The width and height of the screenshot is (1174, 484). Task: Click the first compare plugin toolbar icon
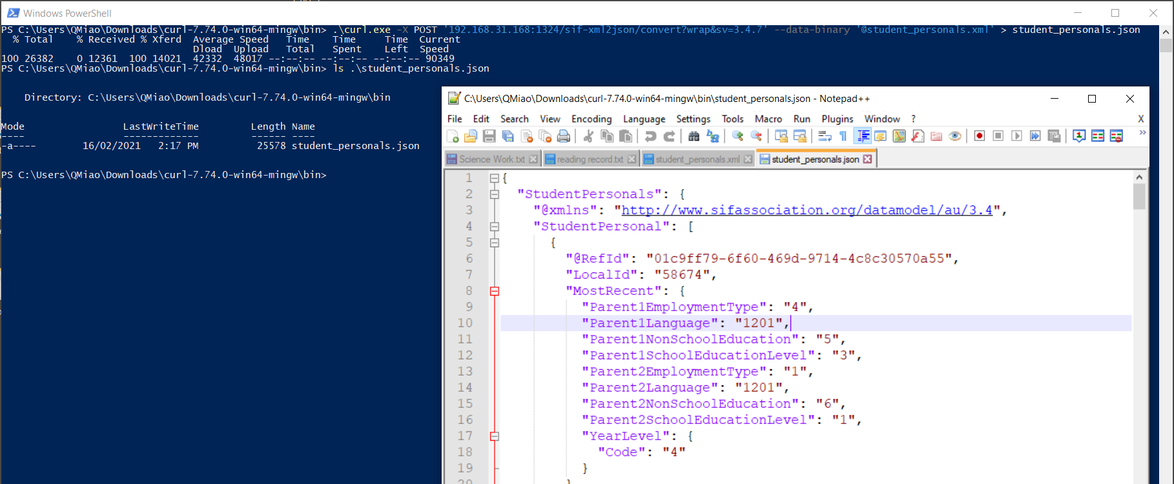click(1079, 136)
